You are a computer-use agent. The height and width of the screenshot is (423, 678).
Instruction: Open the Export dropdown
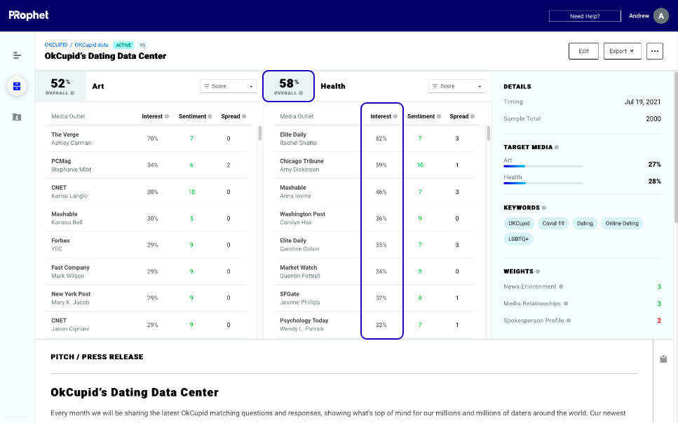click(x=622, y=51)
